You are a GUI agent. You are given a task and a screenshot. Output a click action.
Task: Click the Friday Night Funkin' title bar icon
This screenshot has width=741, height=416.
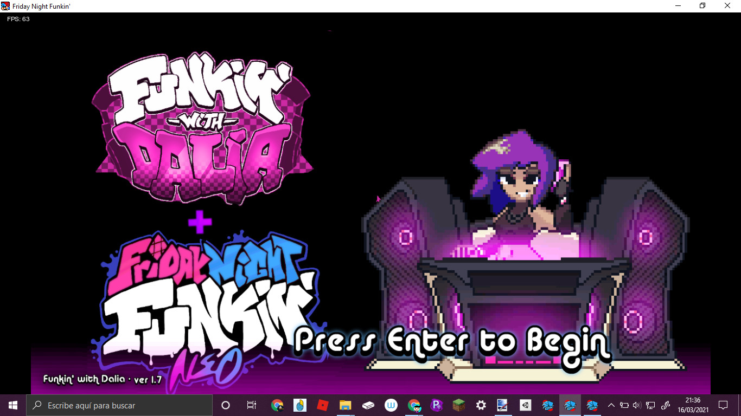(x=5, y=5)
